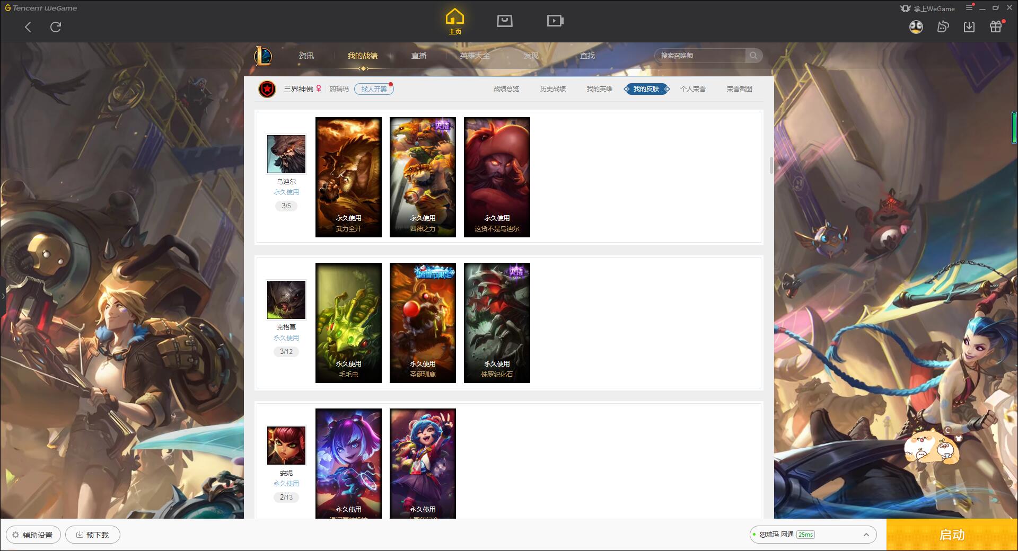Click the search magnifier button
The height and width of the screenshot is (551, 1018).
click(753, 56)
